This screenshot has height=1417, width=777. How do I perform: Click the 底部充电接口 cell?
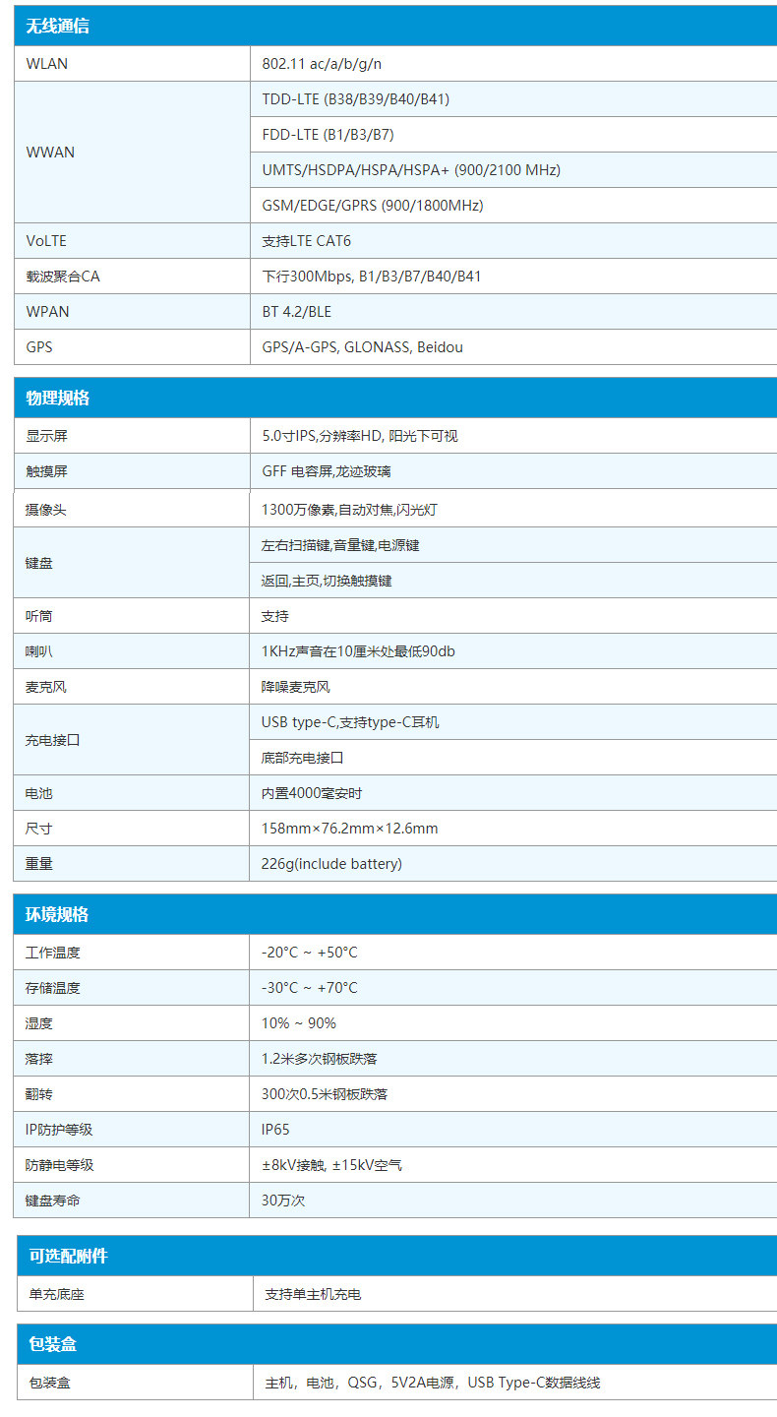pyautogui.click(x=513, y=758)
